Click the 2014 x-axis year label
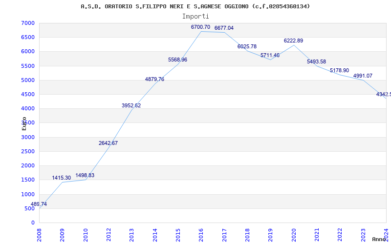Screen dimensions: 391x244 pos(155,235)
